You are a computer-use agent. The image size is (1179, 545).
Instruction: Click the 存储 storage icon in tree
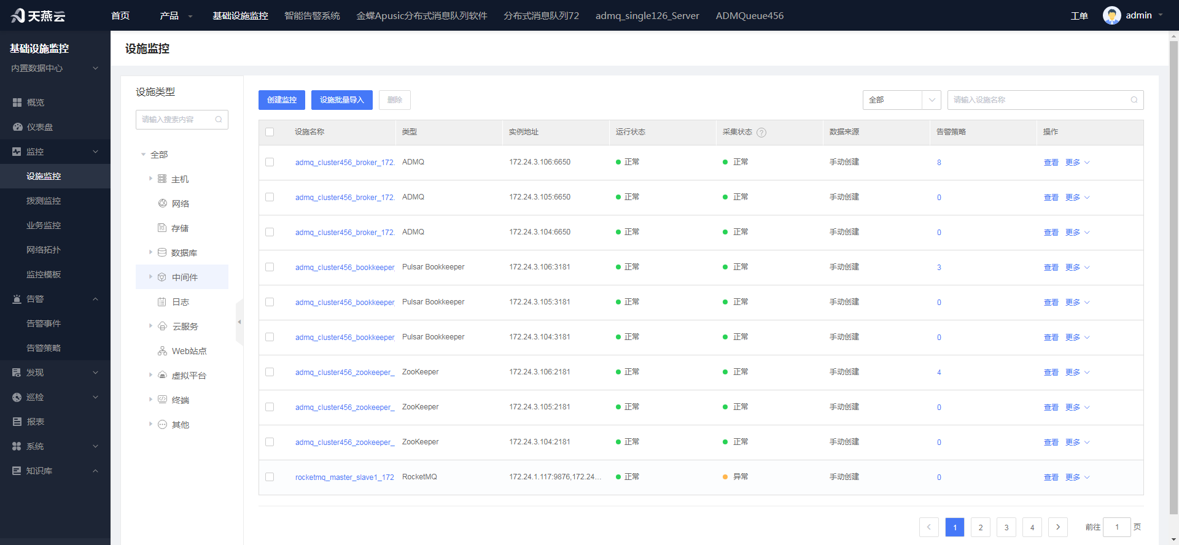tap(162, 228)
